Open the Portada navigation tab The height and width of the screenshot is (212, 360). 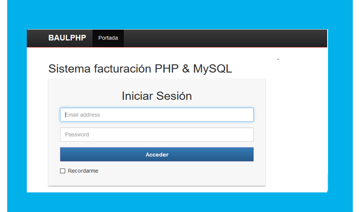[108, 38]
